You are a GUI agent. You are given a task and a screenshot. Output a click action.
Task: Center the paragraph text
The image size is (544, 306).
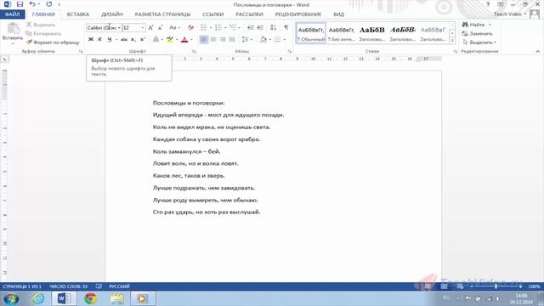pos(213,40)
